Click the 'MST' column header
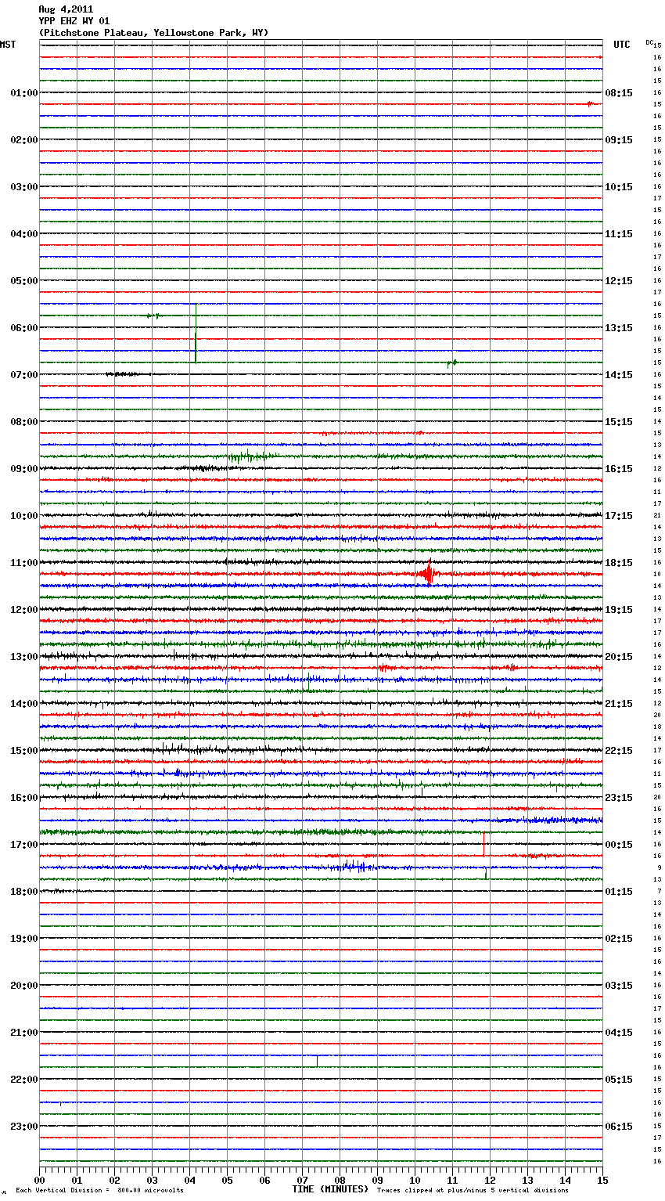 (x=8, y=45)
